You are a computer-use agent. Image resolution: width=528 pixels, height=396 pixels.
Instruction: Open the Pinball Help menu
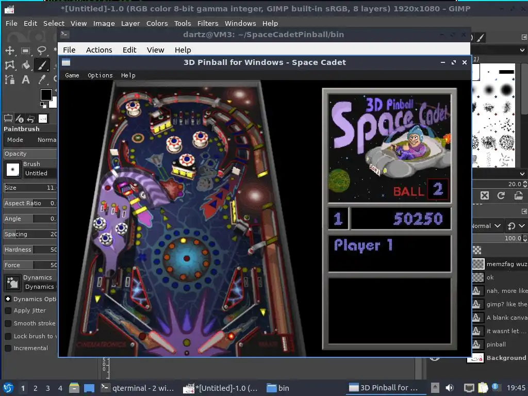pyautogui.click(x=128, y=75)
